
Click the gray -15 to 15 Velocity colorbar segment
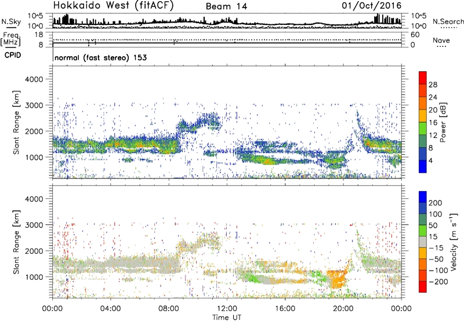(x=423, y=242)
